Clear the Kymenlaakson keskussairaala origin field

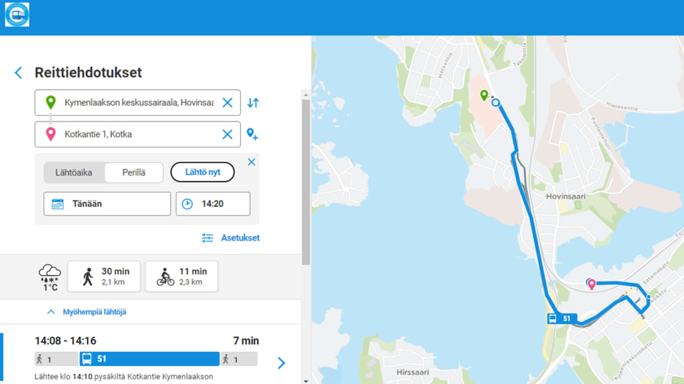[227, 103]
